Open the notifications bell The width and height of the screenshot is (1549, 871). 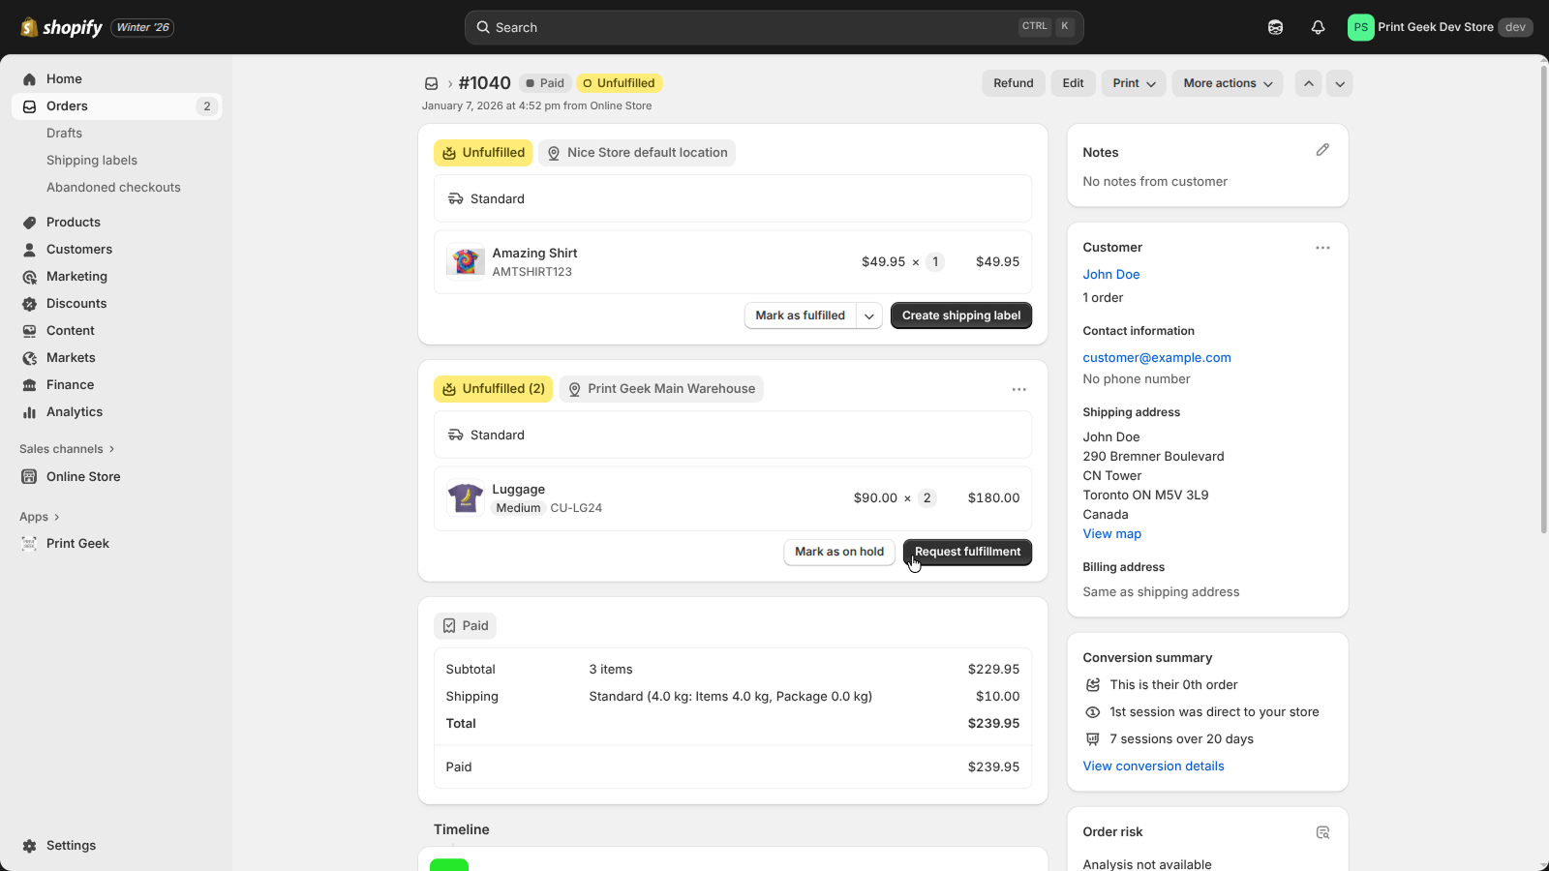point(1318,26)
